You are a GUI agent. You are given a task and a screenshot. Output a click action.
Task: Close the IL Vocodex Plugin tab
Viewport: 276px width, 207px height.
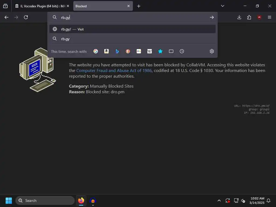pos(68,6)
